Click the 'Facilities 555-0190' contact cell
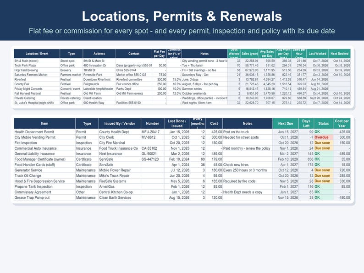364x273 pixels. (134, 103)
